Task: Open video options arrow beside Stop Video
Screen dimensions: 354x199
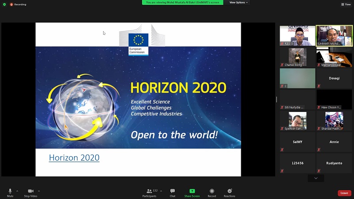Action: tap(39, 191)
